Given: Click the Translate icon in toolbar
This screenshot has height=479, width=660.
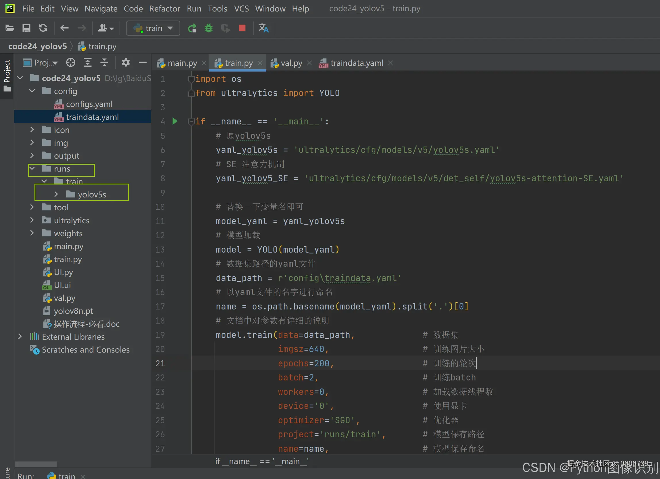Looking at the screenshot, I should (263, 28).
